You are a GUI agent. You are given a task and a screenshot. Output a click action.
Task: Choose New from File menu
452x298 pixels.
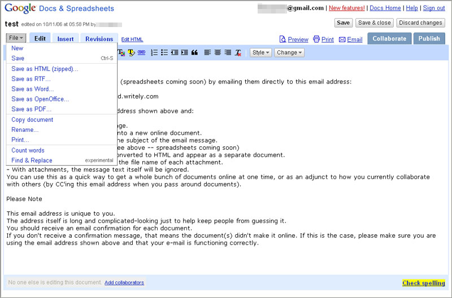point(62,48)
